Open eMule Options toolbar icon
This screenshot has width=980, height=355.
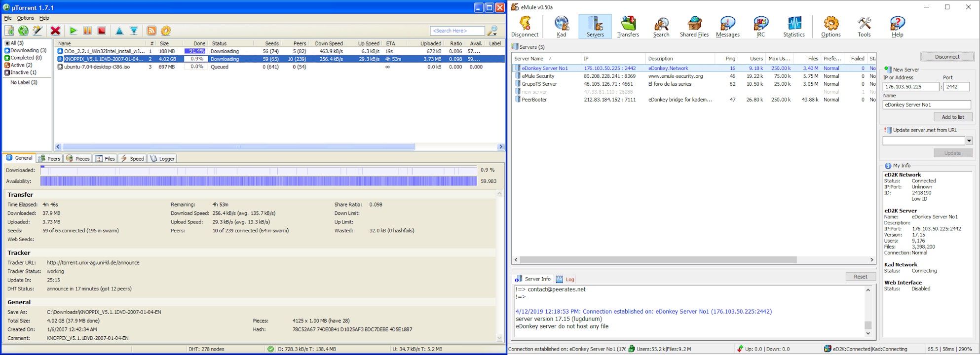[831, 27]
